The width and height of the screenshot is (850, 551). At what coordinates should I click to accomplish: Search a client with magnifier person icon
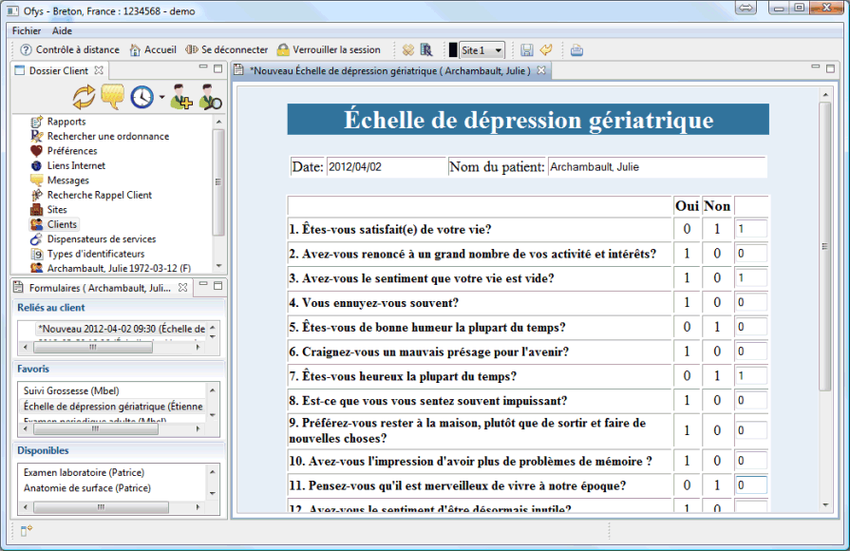pos(210,97)
